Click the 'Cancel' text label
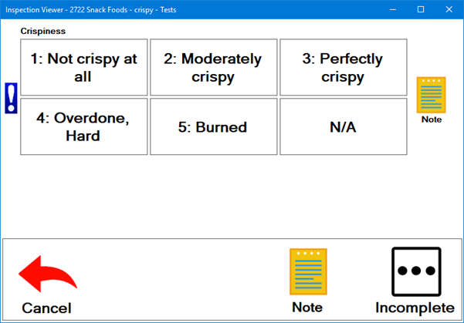Image resolution: width=464 pixels, height=323 pixels. click(46, 308)
